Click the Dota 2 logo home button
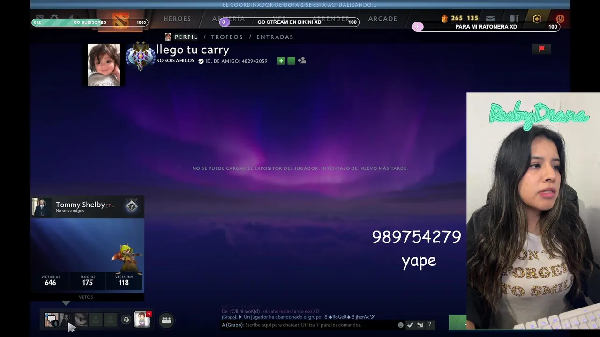This screenshot has width=600, height=337. 120,21
